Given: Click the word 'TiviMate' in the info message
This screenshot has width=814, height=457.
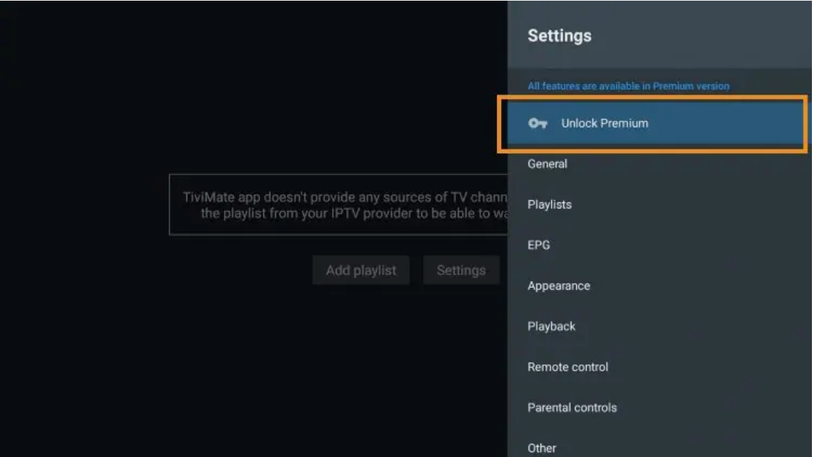Looking at the screenshot, I should click(x=209, y=197).
